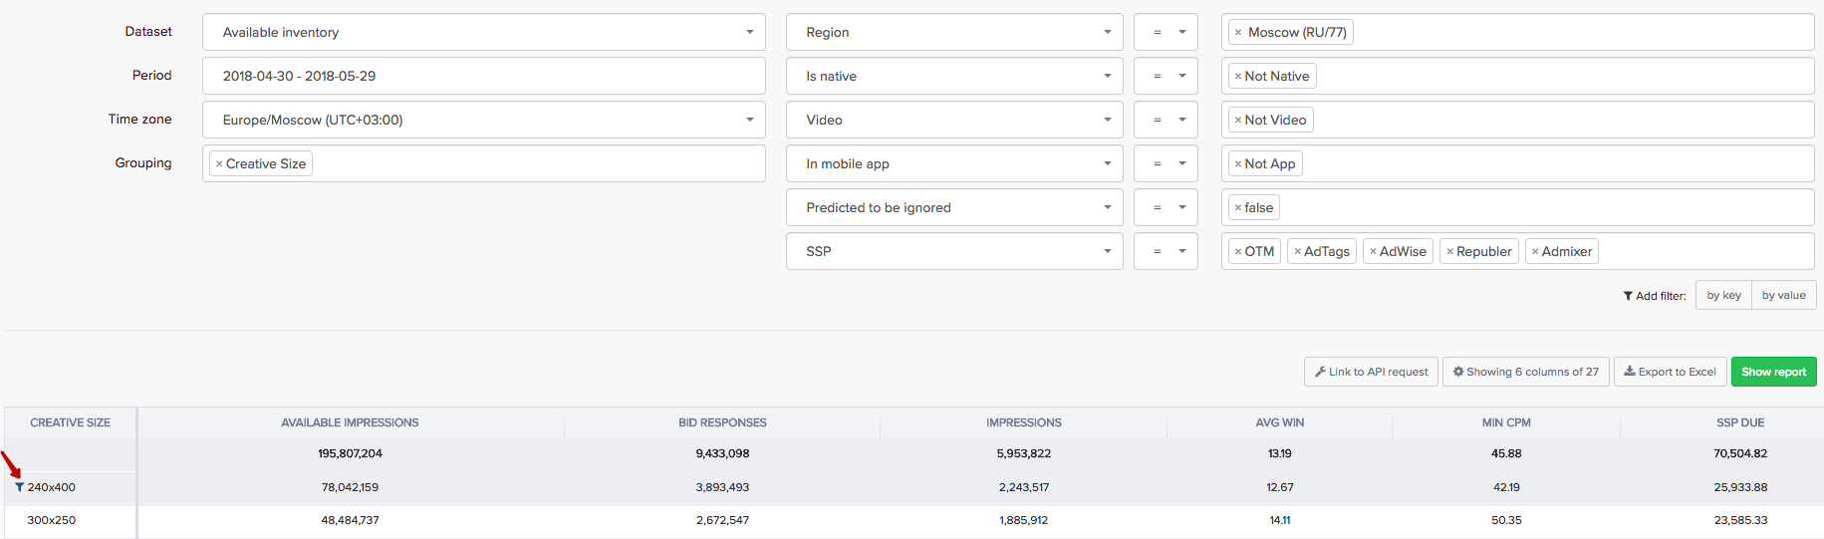Remove the Moscow (RU/77) region tag
Image resolution: width=1824 pixels, height=539 pixels.
[1238, 33]
